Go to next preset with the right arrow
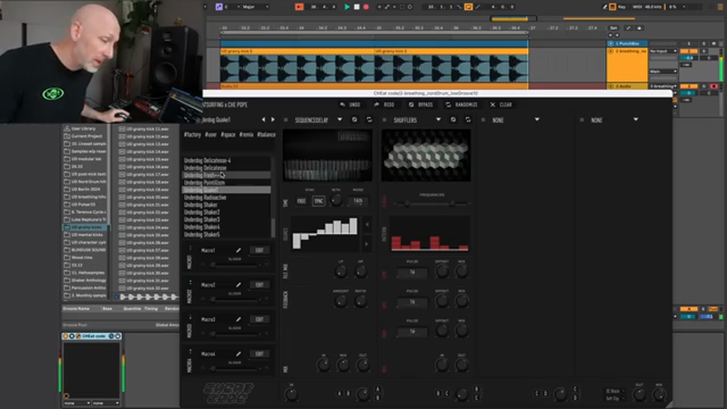727x409 pixels. [x=273, y=120]
